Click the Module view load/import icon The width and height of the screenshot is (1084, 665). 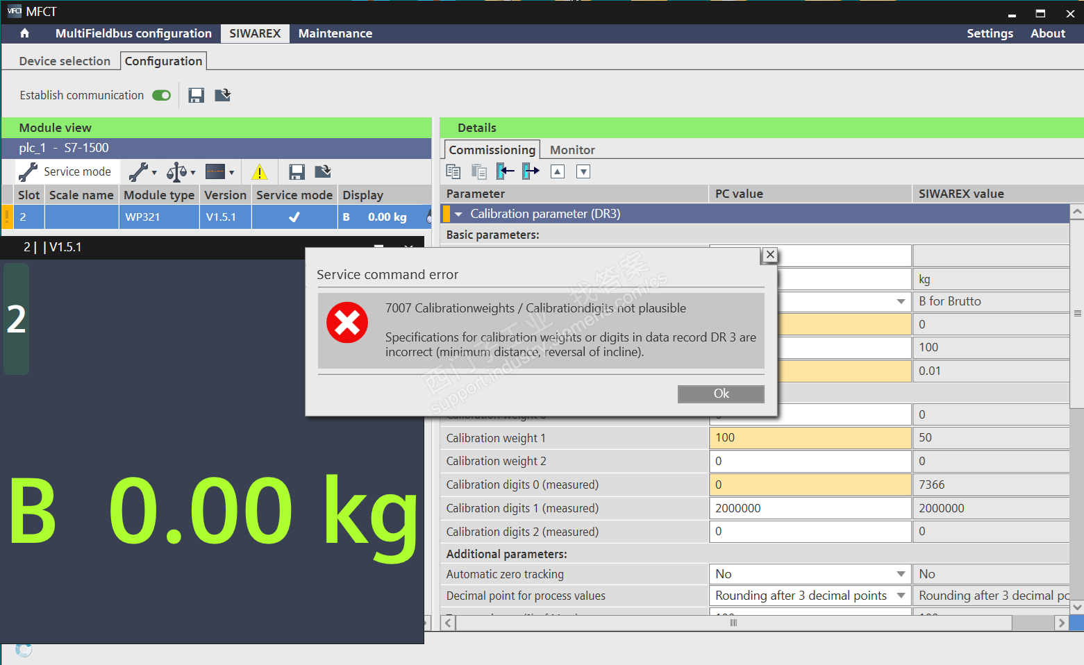323,171
